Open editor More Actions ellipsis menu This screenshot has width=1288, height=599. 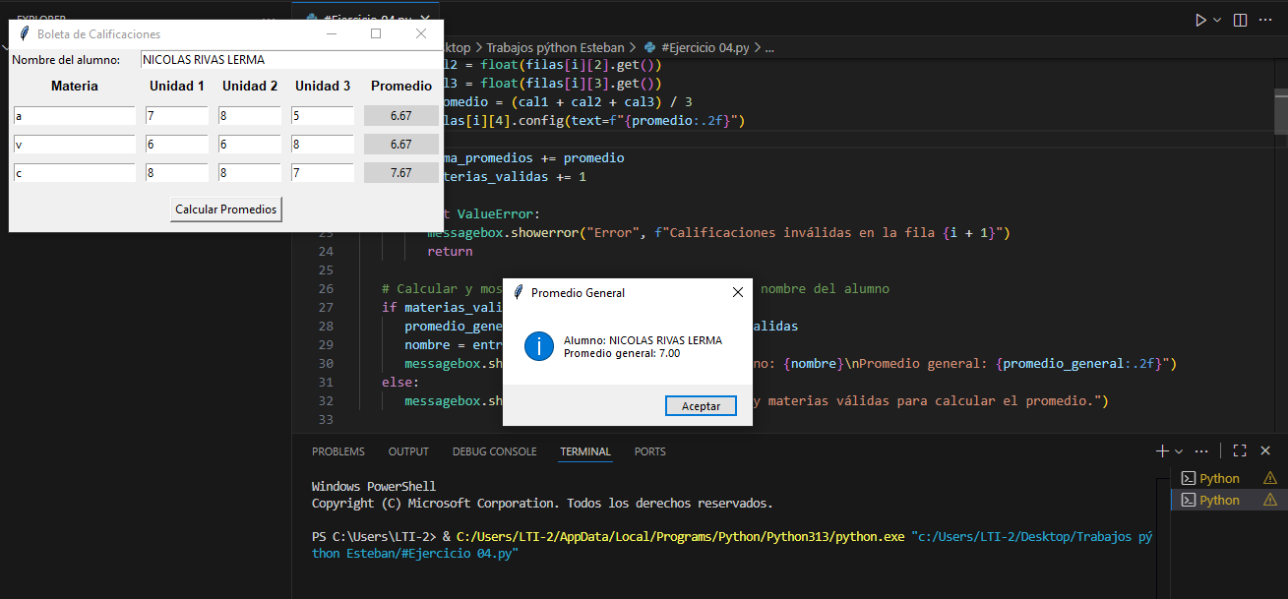[1264, 20]
